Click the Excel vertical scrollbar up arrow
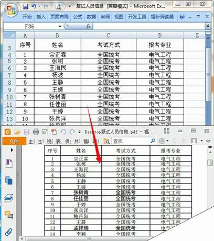The width and height of the screenshot is (214, 241). pyautogui.click(x=208, y=37)
